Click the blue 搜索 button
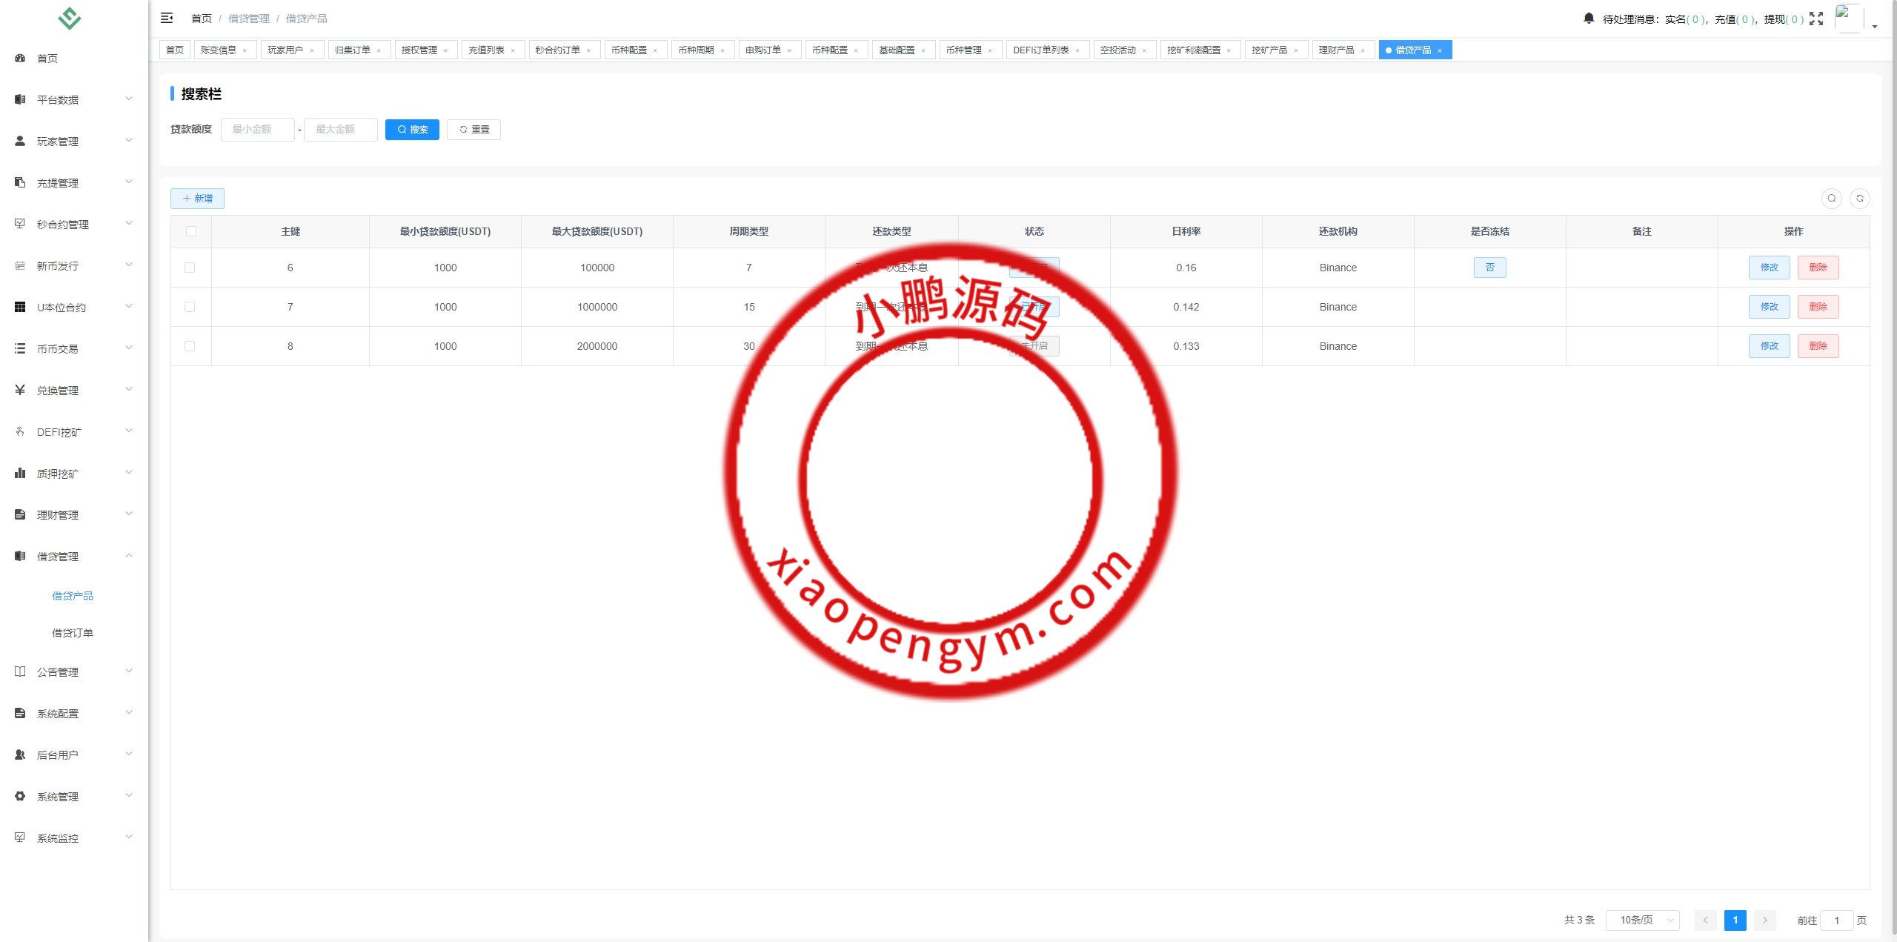 point(412,130)
